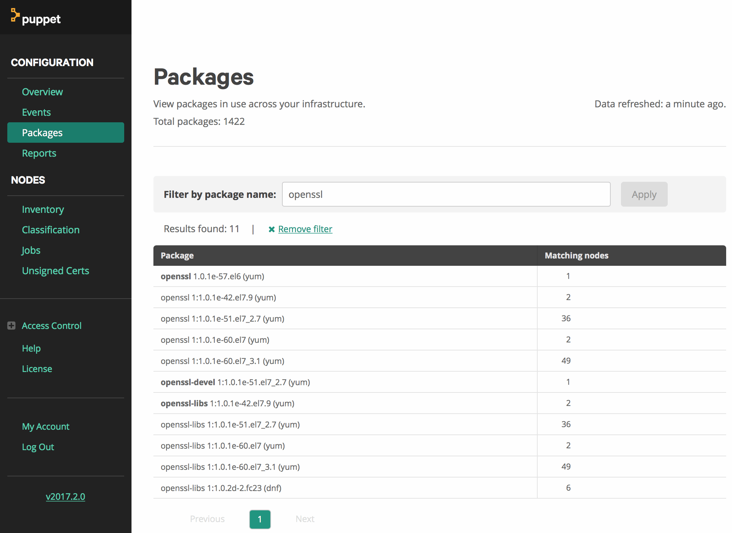Open the v2017.2.0 version link

pyautogui.click(x=65, y=496)
